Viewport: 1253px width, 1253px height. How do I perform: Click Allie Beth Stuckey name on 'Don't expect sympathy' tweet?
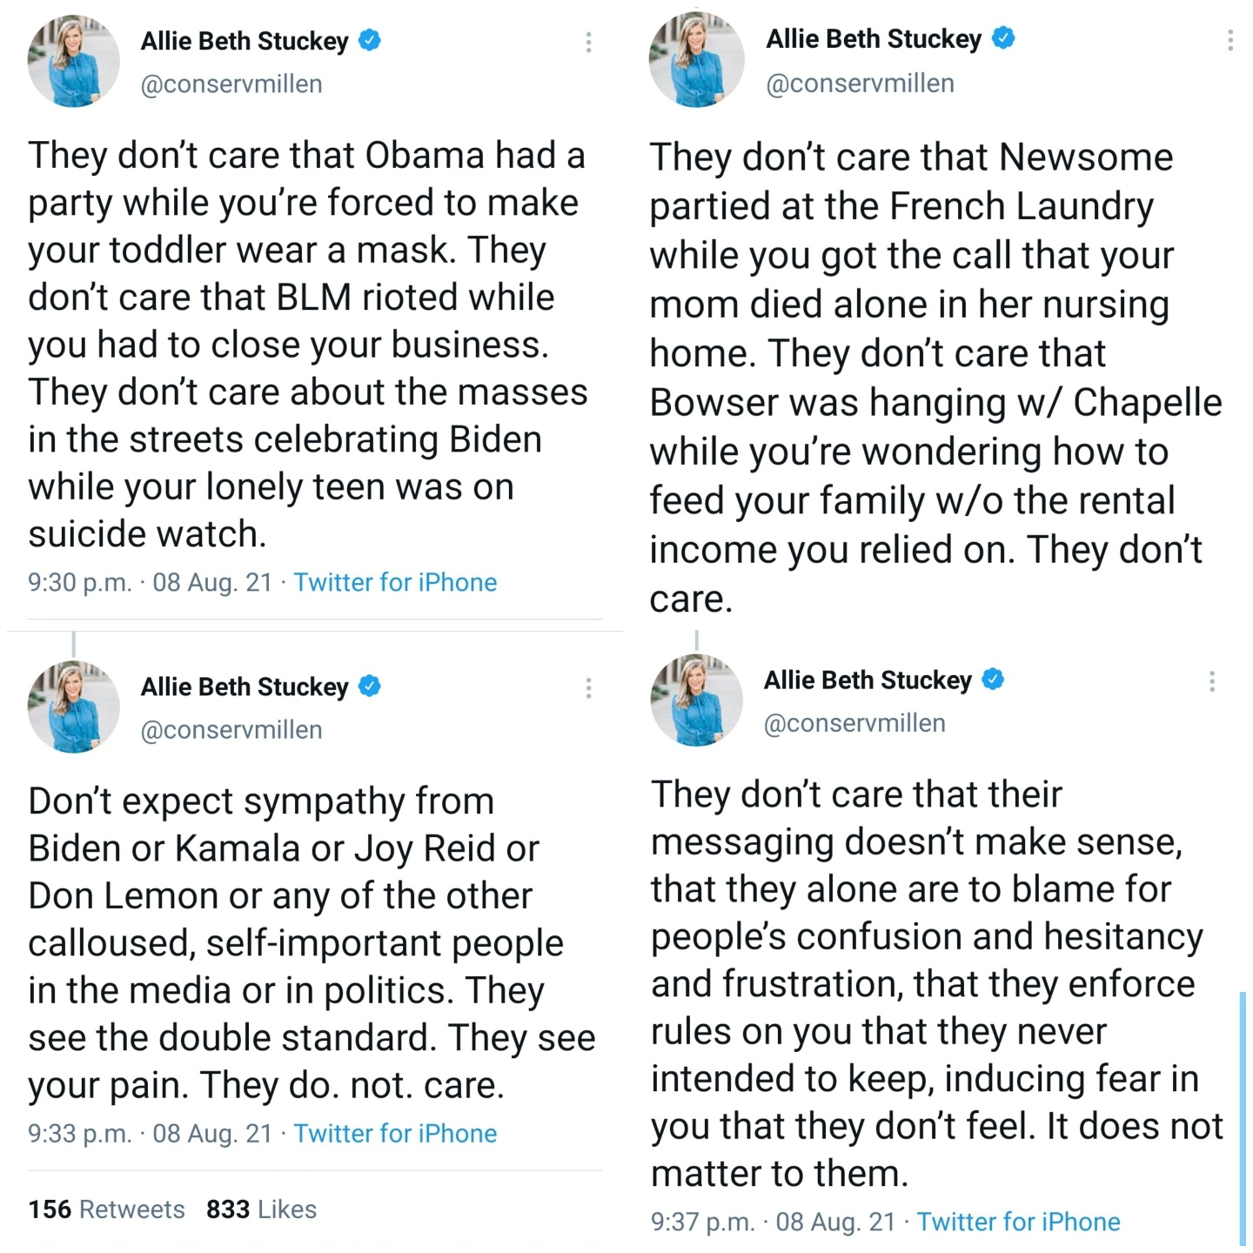pyautogui.click(x=245, y=687)
